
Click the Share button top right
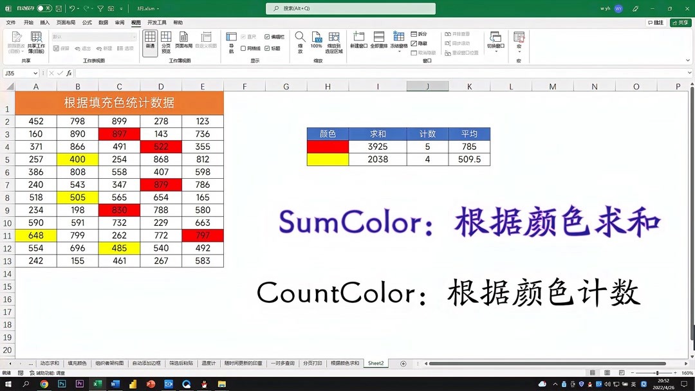click(680, 22)
